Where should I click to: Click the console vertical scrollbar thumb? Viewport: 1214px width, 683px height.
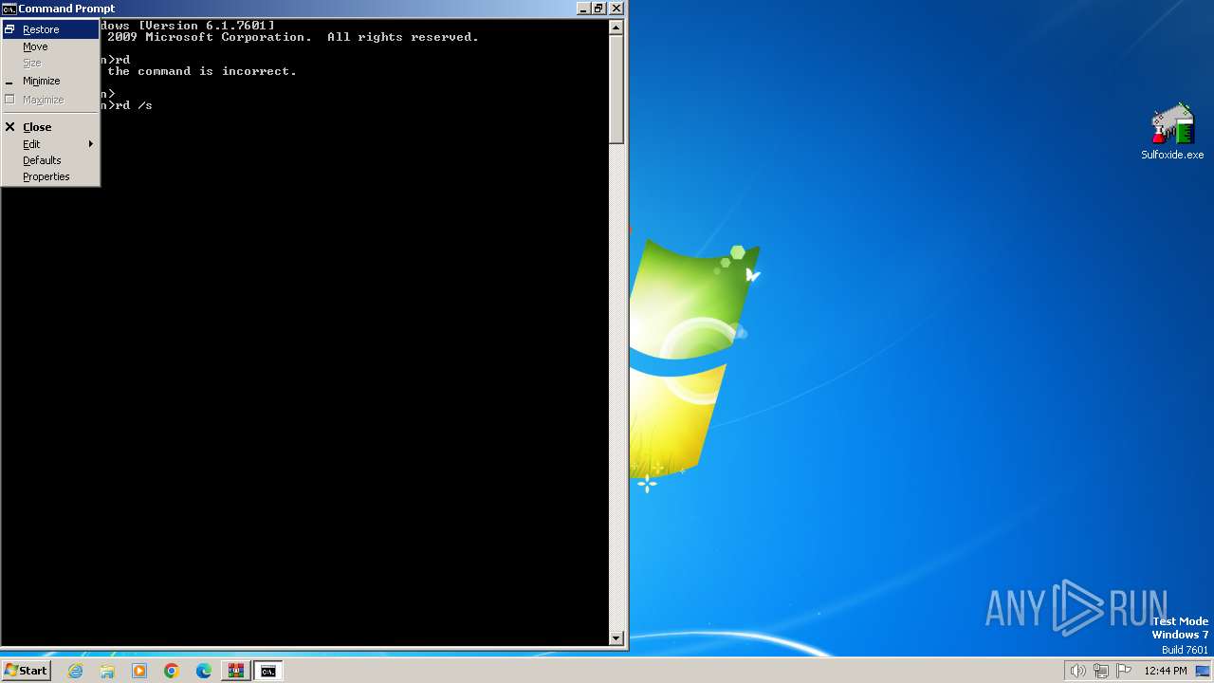[x=616, y=90]
